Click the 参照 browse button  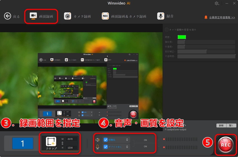pyautogui.click(x=221, y=126)
